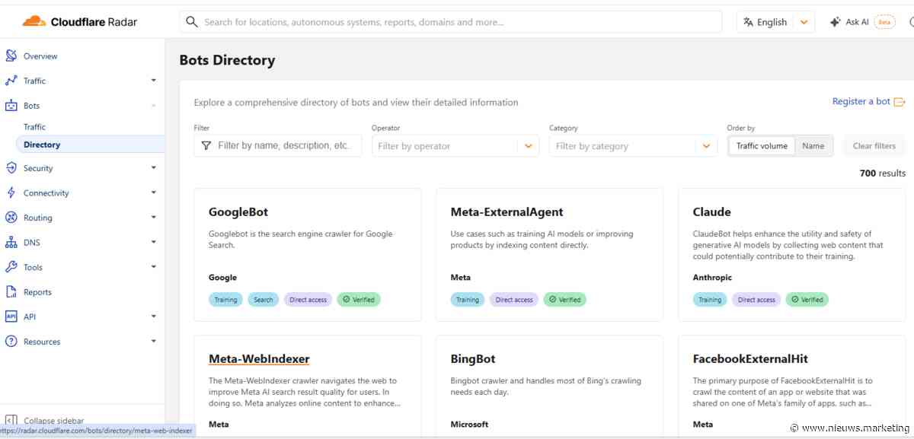Click the Microsoft operator label under BingBot
The width and height of the screenshot is (914, 439).
point(470,425)
